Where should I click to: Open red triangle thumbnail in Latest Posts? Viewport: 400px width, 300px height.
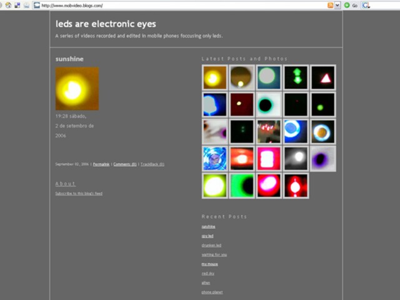(x=323, y=77)
